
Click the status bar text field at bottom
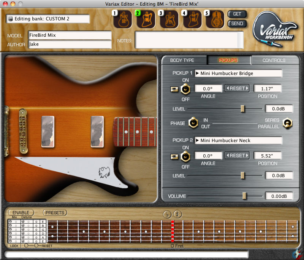(127, 254)
